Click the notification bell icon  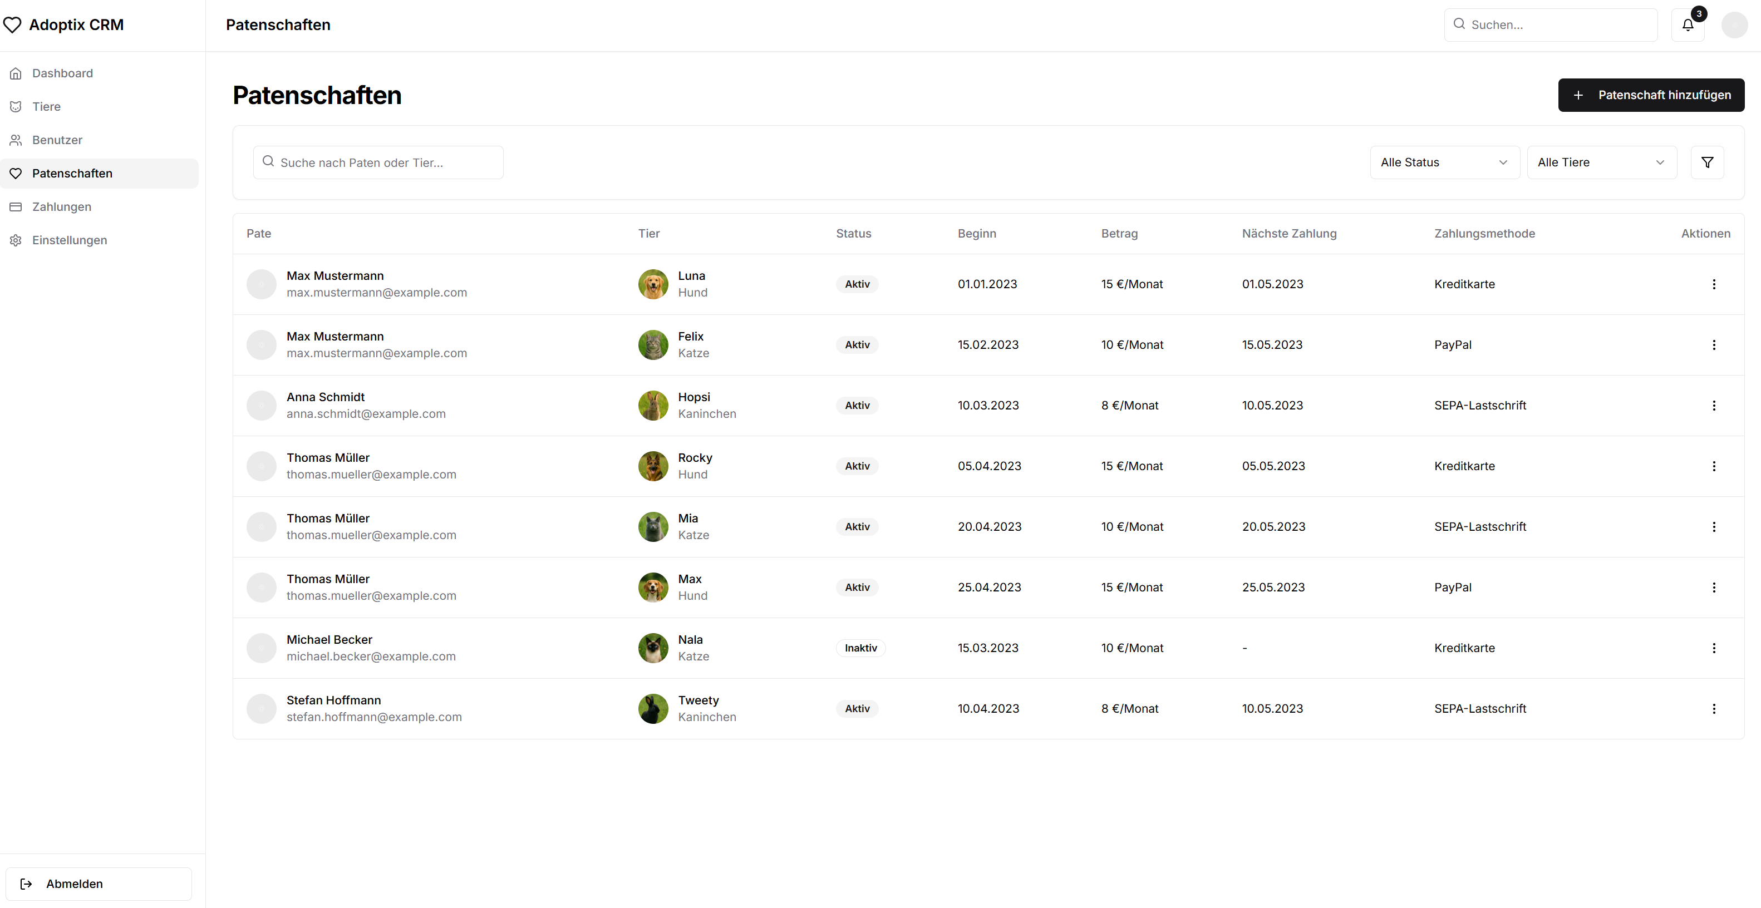(1687, 25)
